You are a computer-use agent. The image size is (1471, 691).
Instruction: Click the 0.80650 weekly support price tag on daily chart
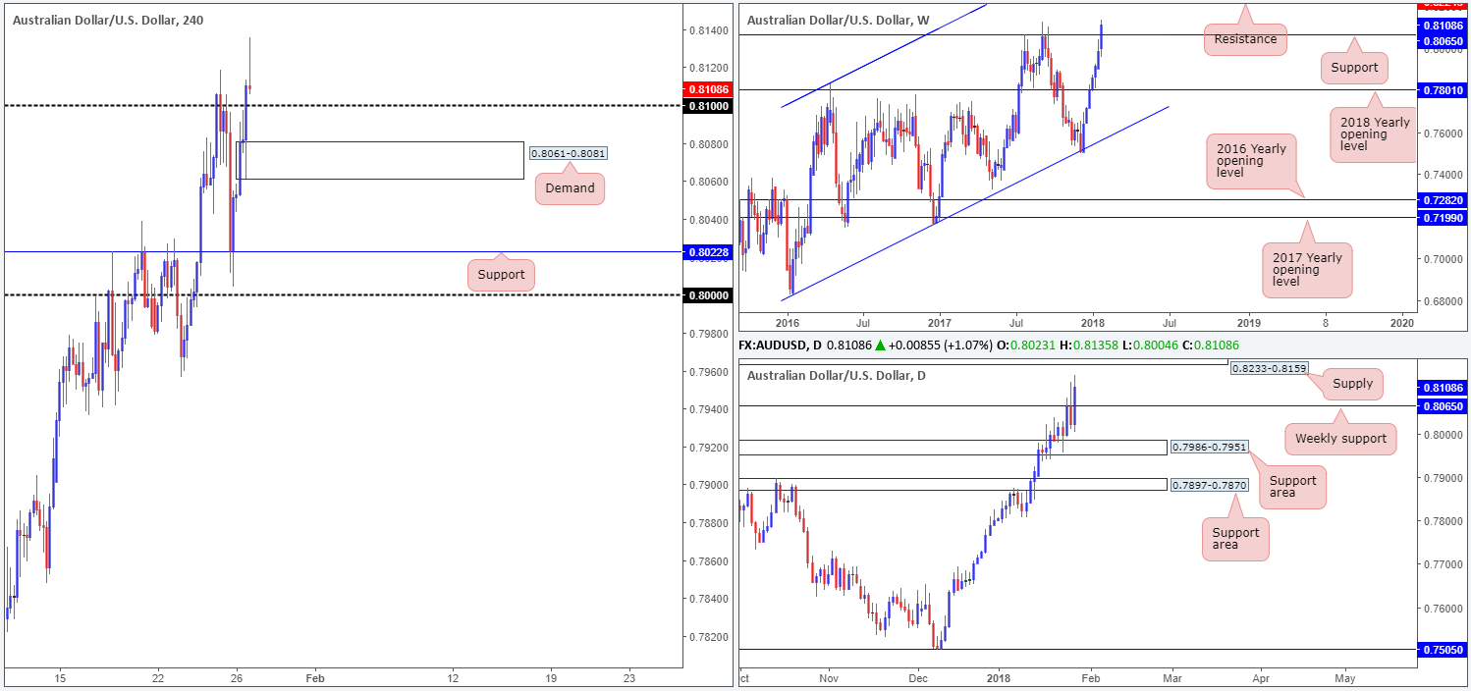(1444, 405)
